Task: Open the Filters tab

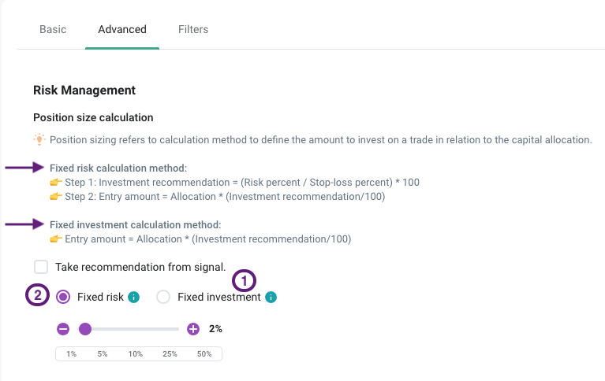Action: click(193, 29)
